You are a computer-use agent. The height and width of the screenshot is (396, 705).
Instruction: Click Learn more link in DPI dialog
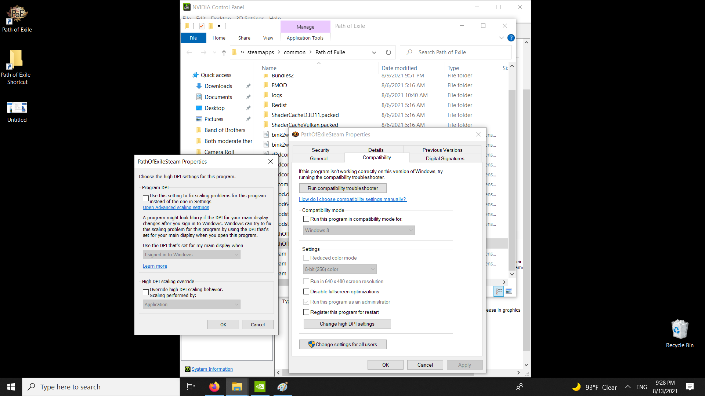tap(155, 266)
